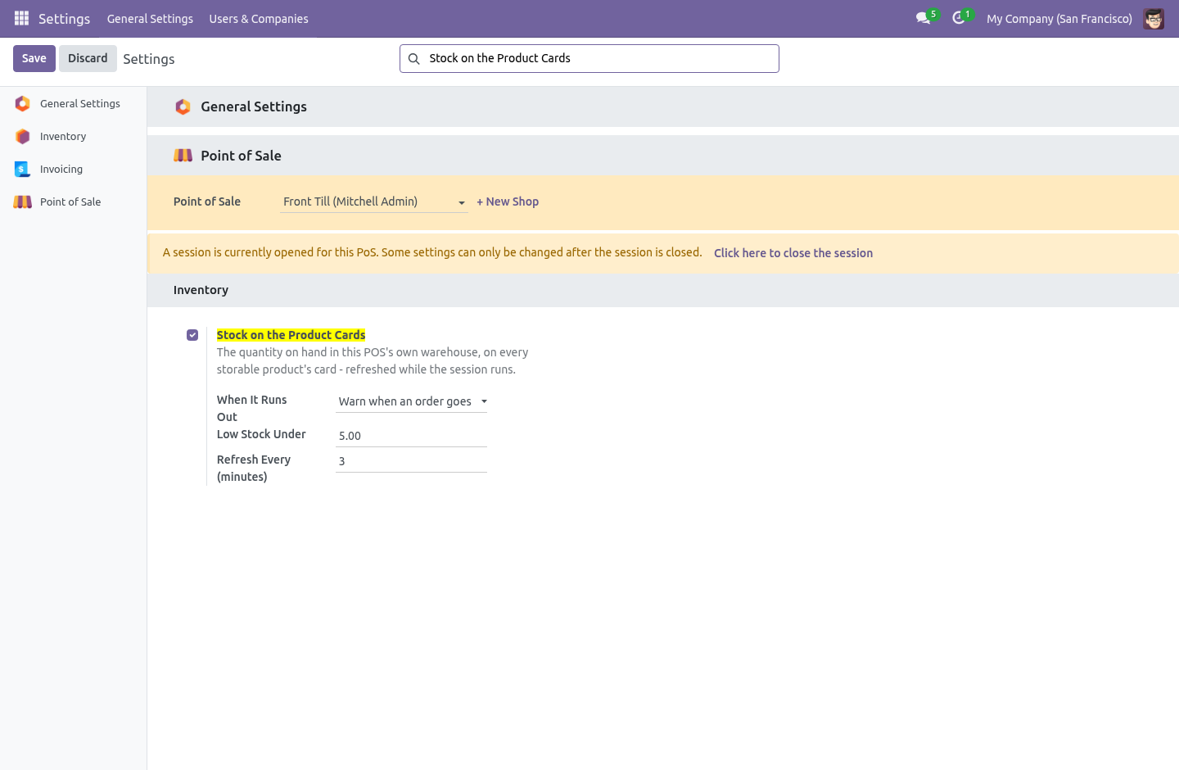
Task: Open the apps grid menu icon
Action: 21,18
